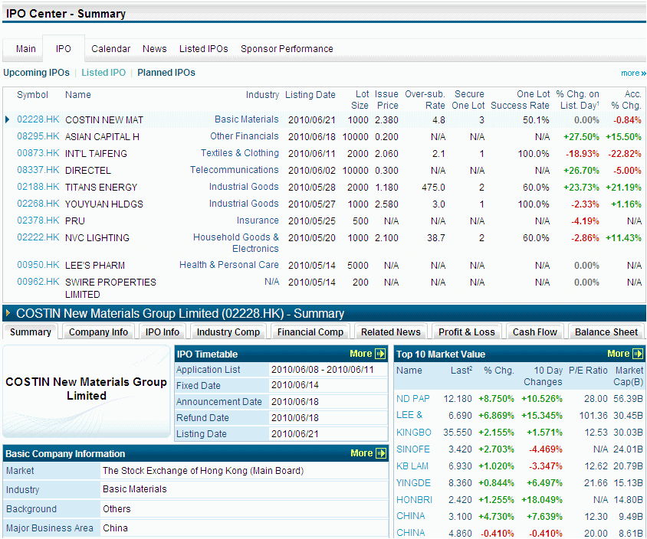
Task: Click ND PAP in Top 10 Market Value
Action: pos(412,399)
